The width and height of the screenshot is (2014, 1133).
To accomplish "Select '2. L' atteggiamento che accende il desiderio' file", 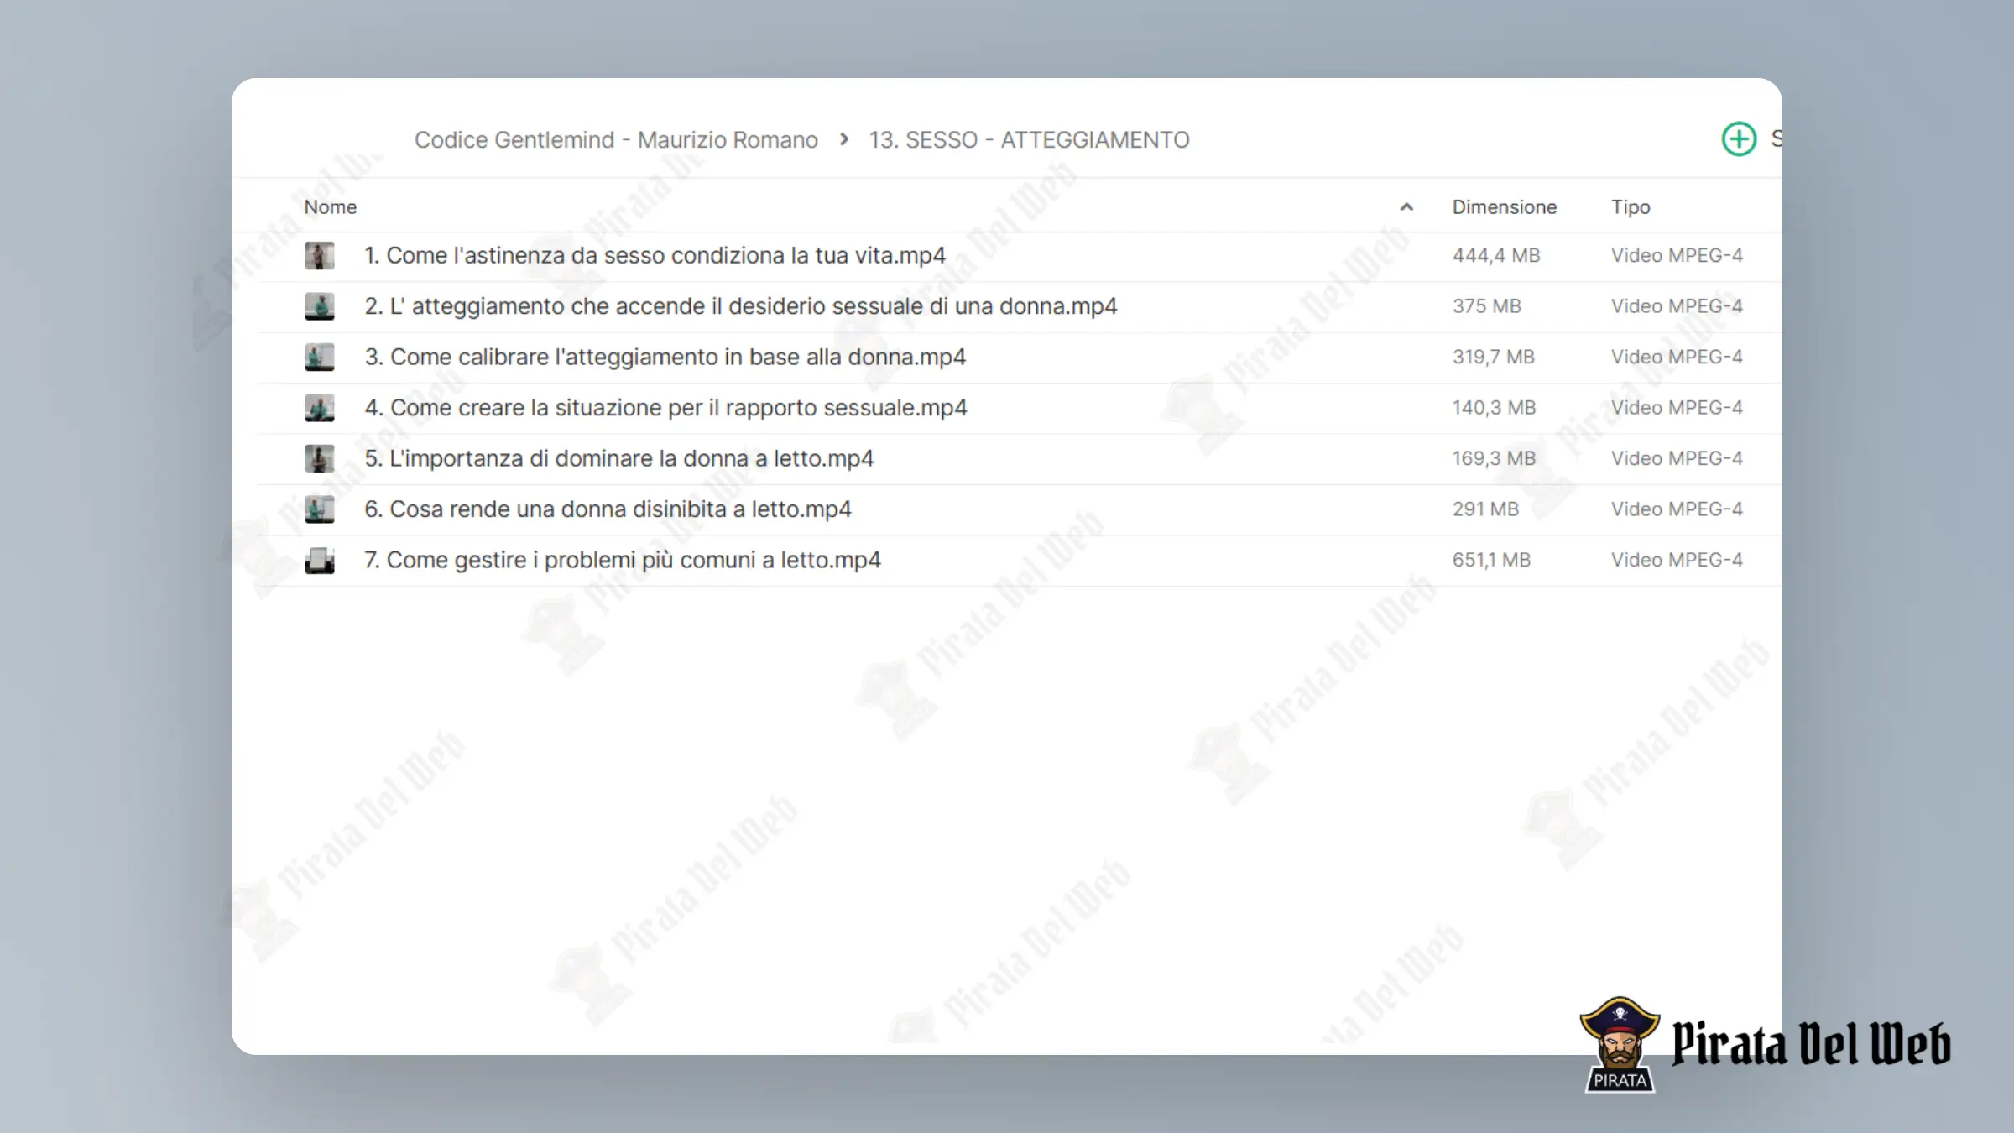I will tap(740, 306).
